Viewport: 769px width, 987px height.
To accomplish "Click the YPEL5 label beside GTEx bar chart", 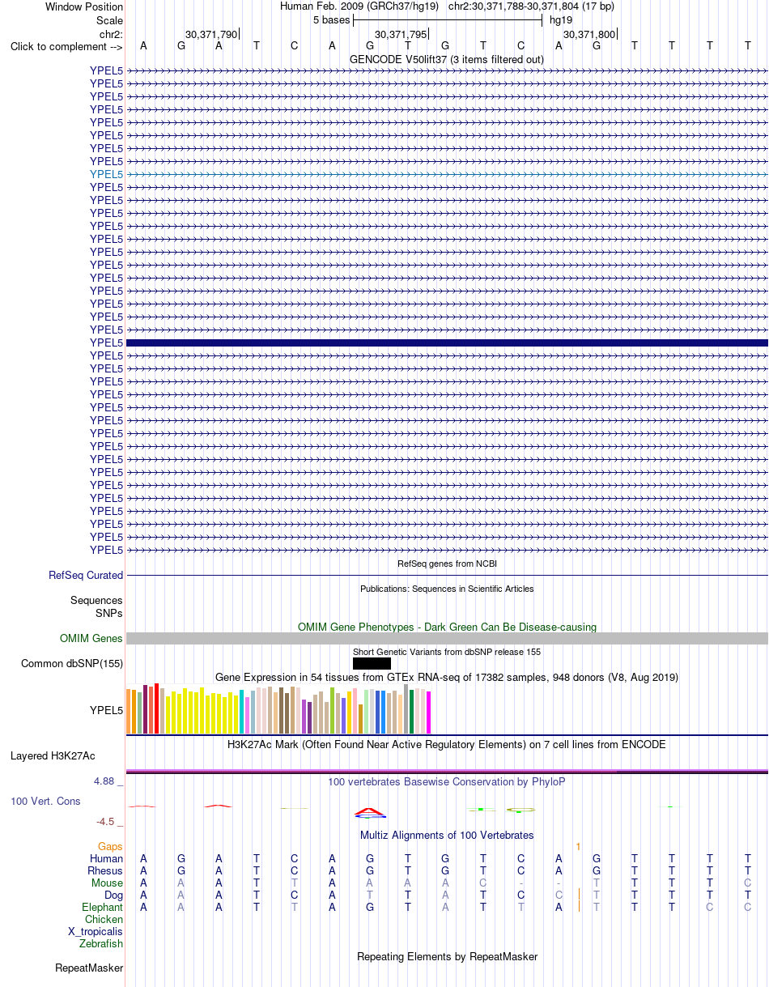I will tap(107, 711).
